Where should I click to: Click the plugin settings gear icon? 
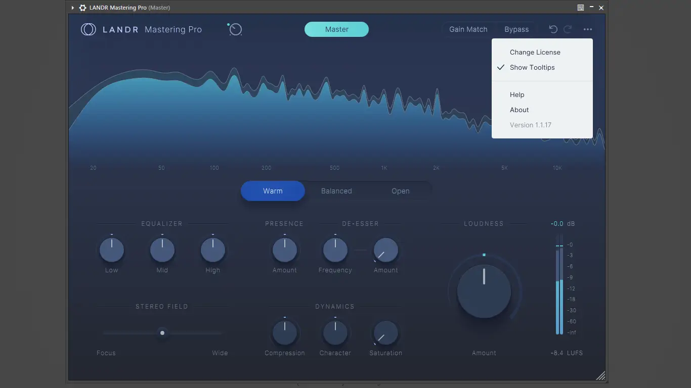83,8
